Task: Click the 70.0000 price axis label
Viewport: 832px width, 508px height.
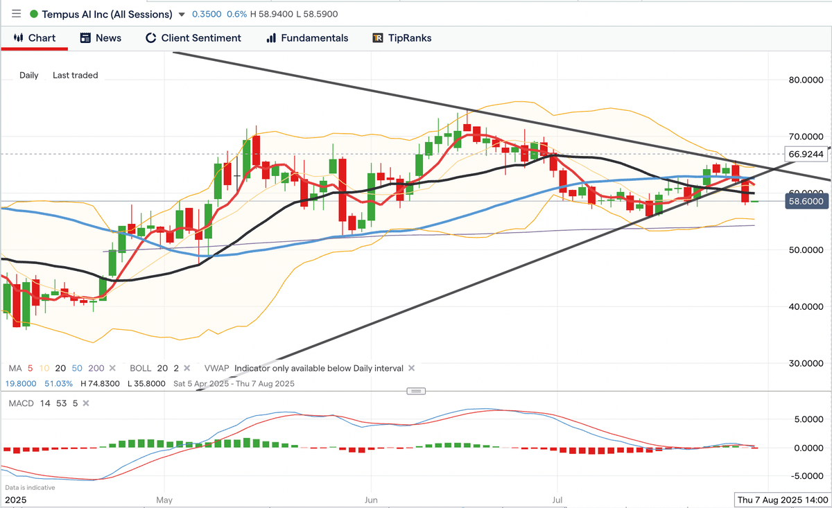Action: coord(806,137)
